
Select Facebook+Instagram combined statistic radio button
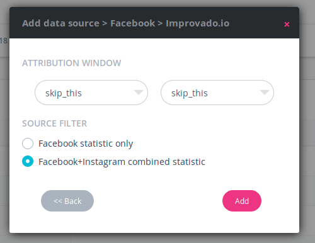coord(28,161)
